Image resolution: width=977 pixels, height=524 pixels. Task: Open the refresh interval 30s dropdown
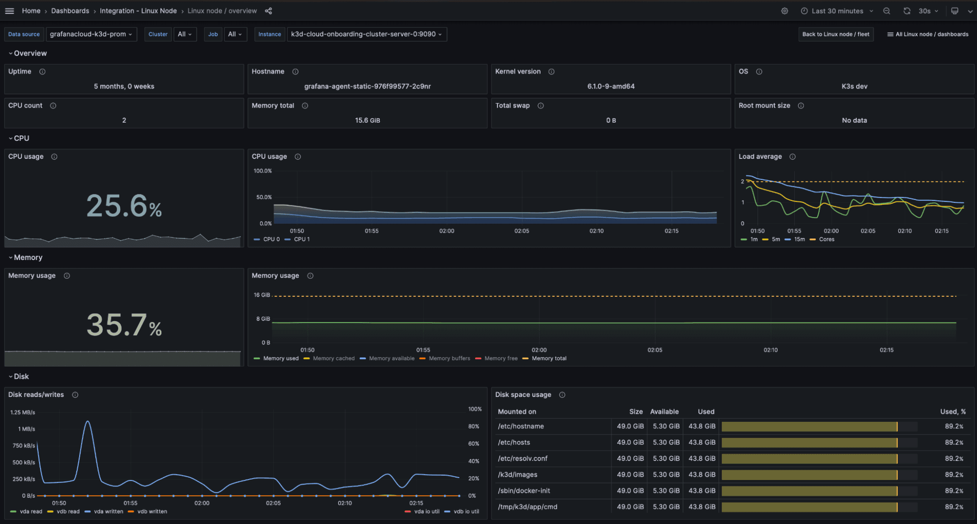927,10
